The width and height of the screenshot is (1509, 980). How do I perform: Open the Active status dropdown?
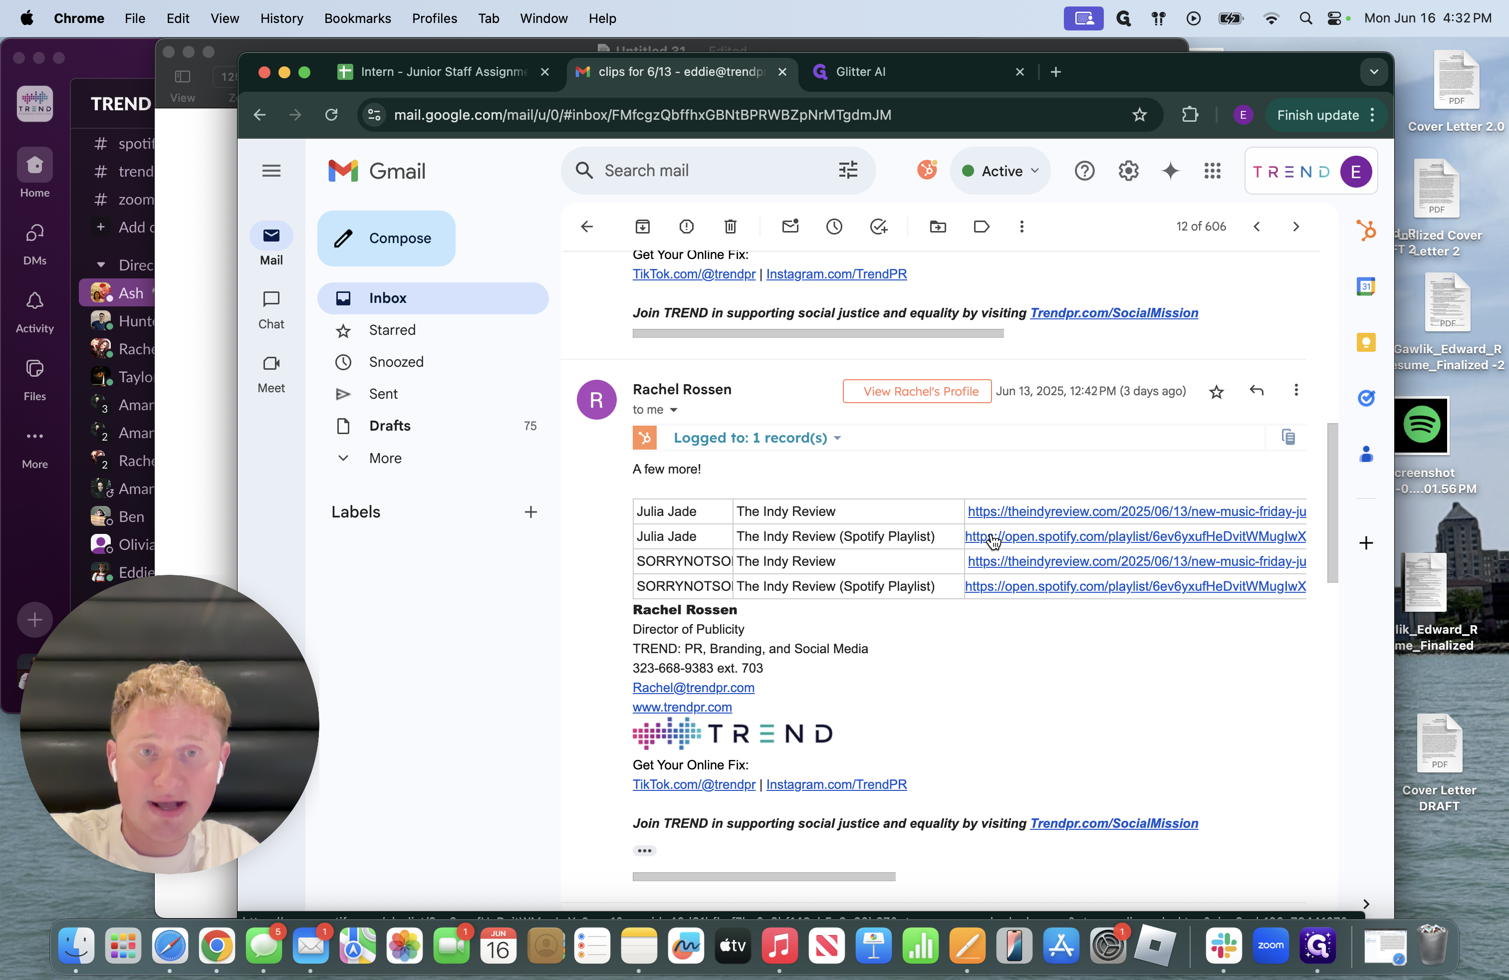[x=1001, y=171]
